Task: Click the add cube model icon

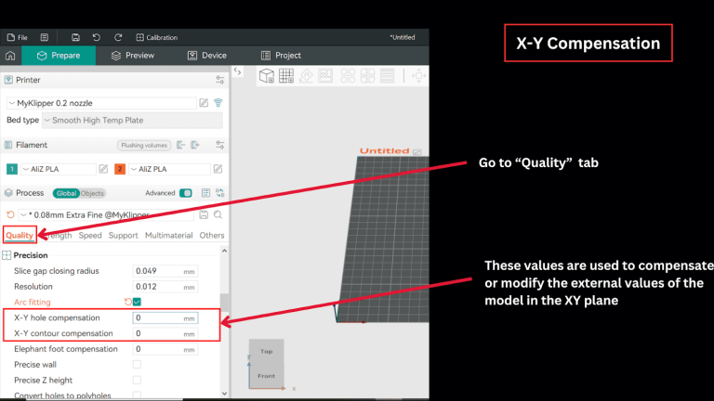Action: click(x=267, y=75)
